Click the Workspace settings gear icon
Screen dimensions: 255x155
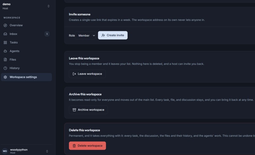pos(5,77)
